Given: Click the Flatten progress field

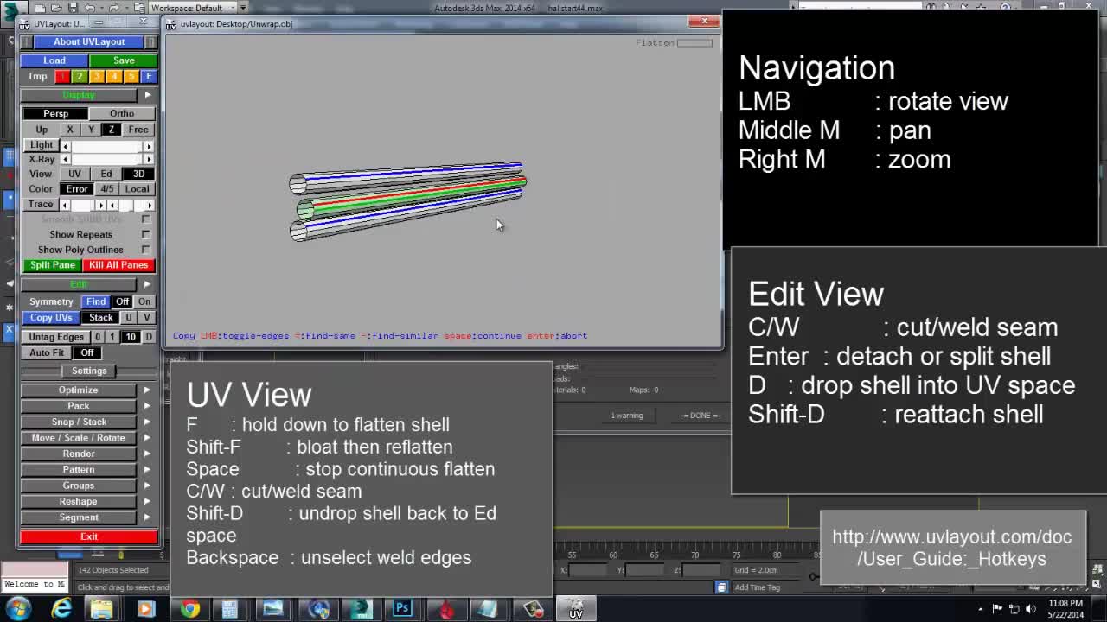Looking at the screenshot, I should click(x=694, y=42).
